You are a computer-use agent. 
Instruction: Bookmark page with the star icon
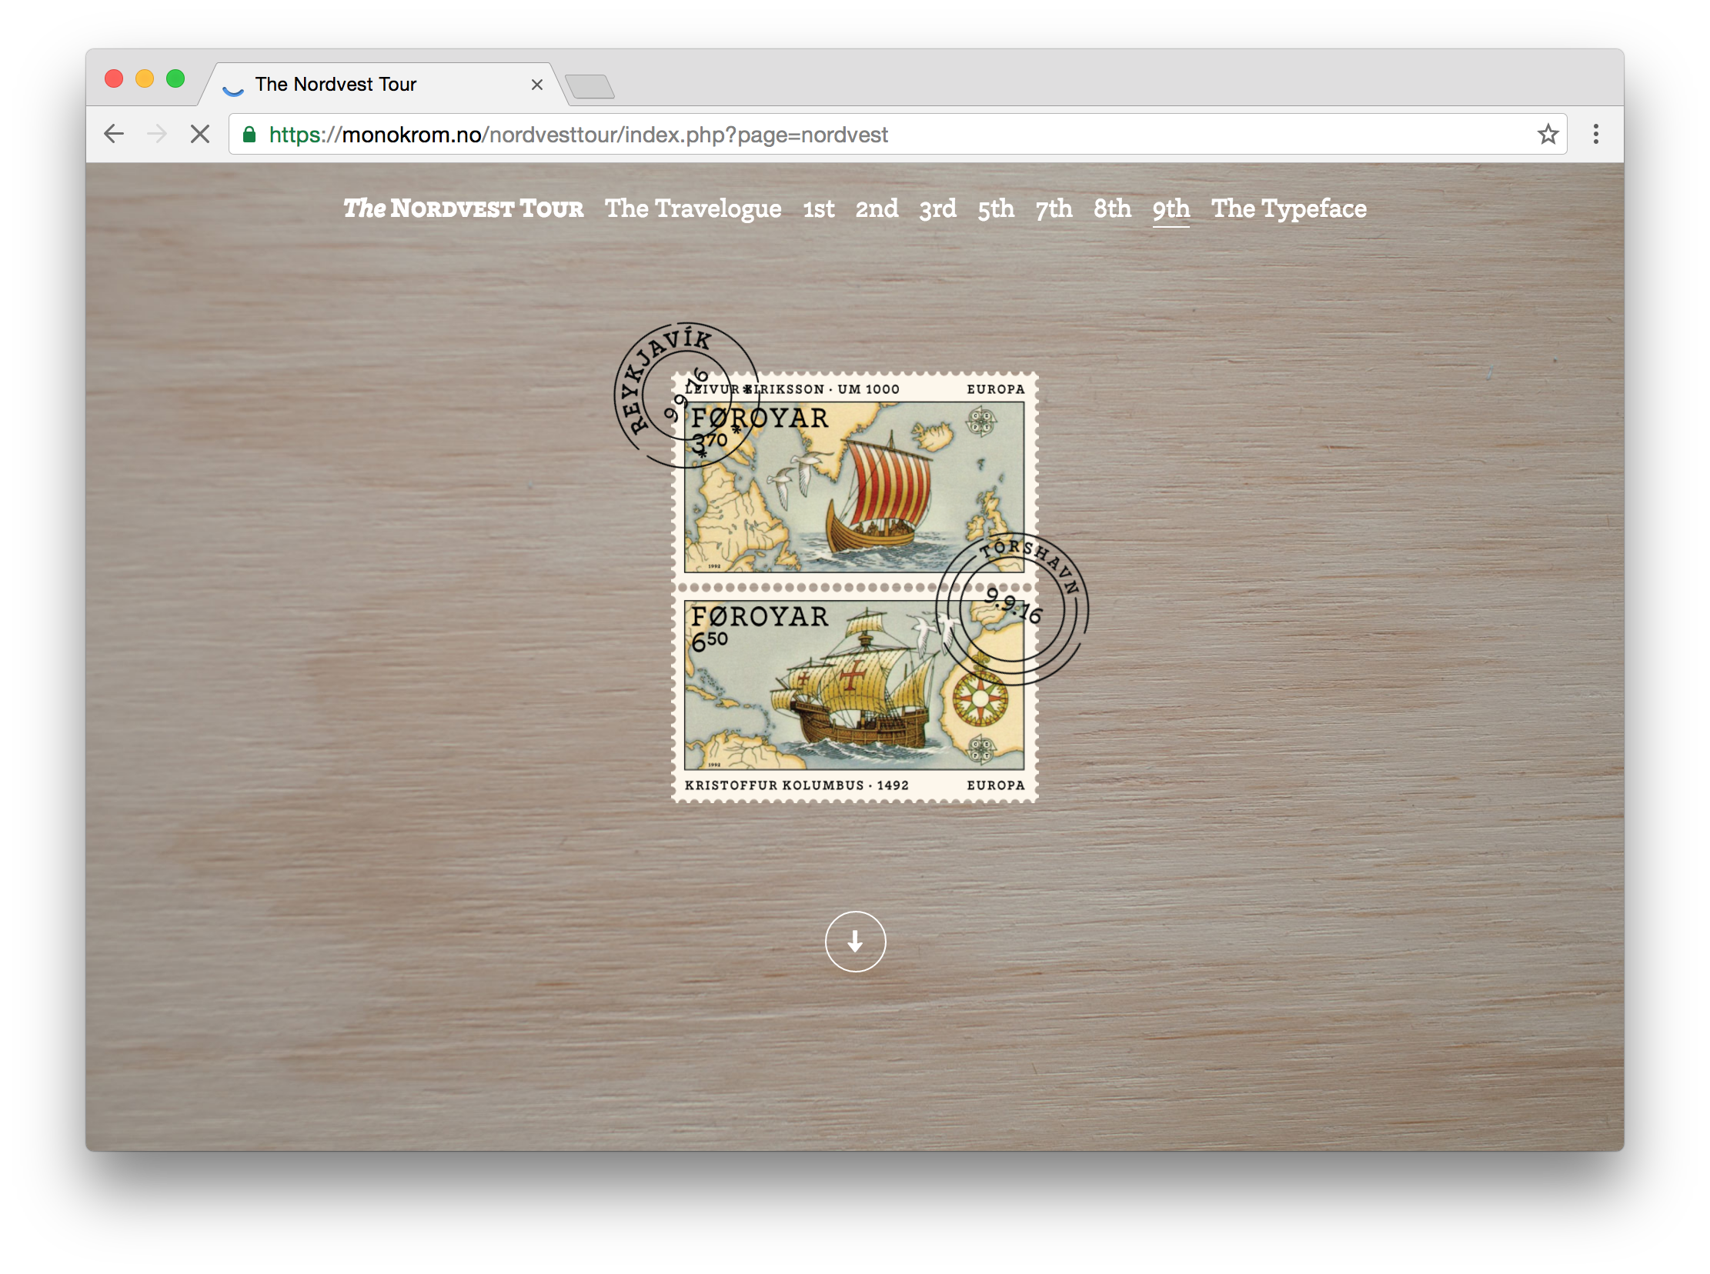[1548, 134]
